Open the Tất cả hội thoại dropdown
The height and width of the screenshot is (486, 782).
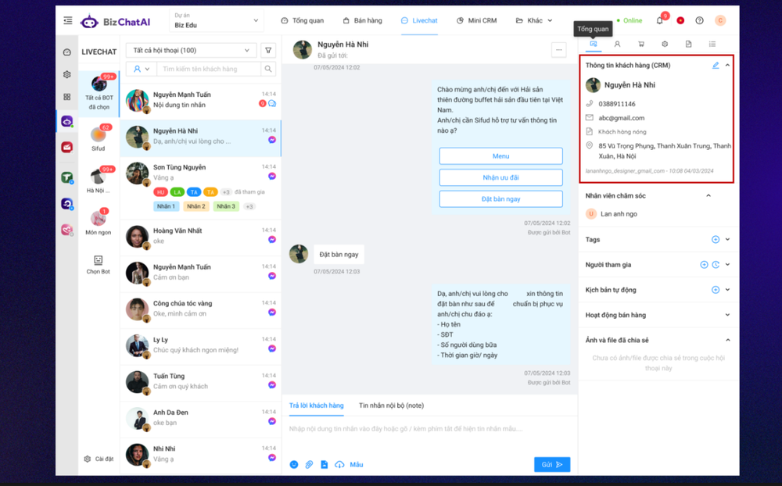click(x=191, y=51)
